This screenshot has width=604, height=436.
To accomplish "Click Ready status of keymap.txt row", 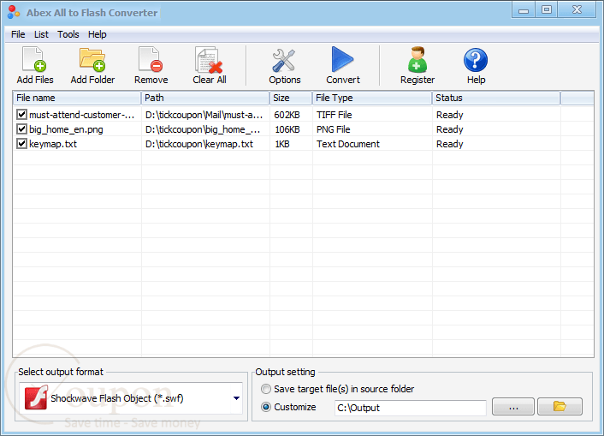I will [x=449, y=144].
